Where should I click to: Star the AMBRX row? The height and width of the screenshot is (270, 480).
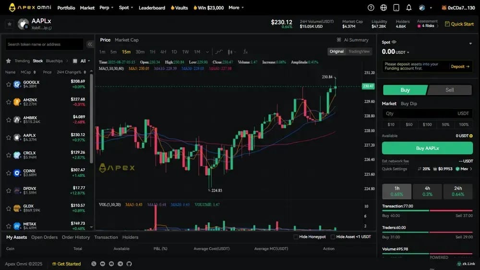pyautogui.click(x=9, y=120)
